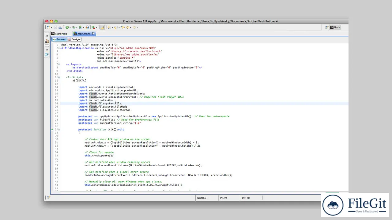
Task: Click the External Tools run icon
Action: point(93,28)
